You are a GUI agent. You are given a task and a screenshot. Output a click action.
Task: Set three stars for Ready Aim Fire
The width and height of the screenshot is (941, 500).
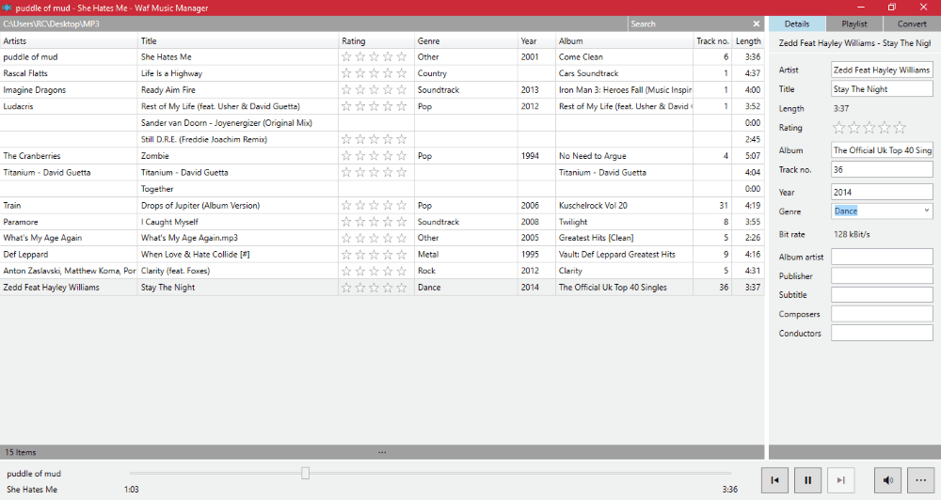pyautogui.click(x=374, y=90)
